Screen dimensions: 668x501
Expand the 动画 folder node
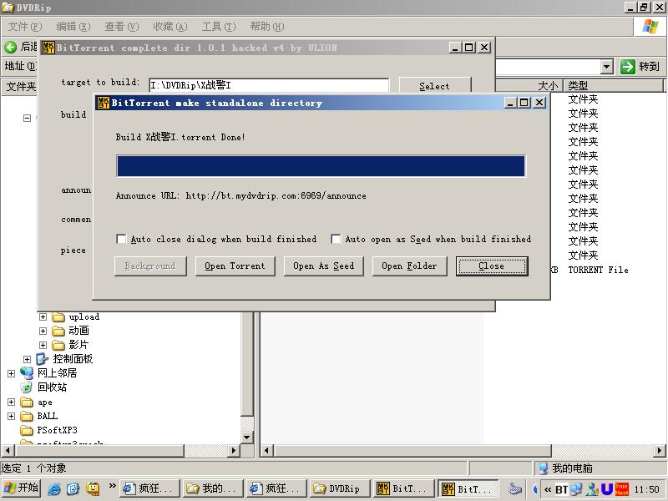tap(43, 331)
